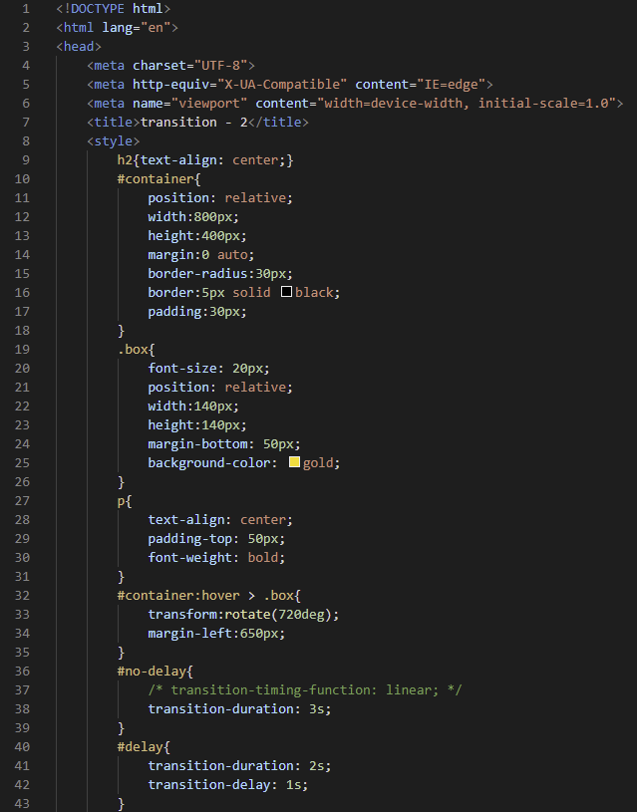Click the opening style tag
Screen dimensions: 637x812
click(x=114, y=141)
